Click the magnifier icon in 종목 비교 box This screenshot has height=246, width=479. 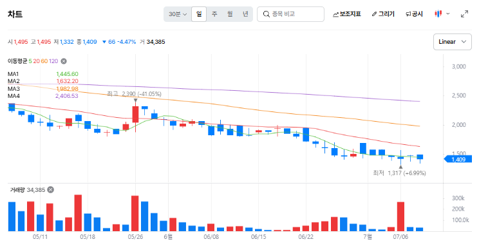267,14
